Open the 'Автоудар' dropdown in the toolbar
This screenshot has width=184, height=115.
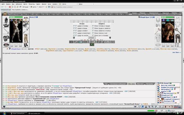click(25, 7)
